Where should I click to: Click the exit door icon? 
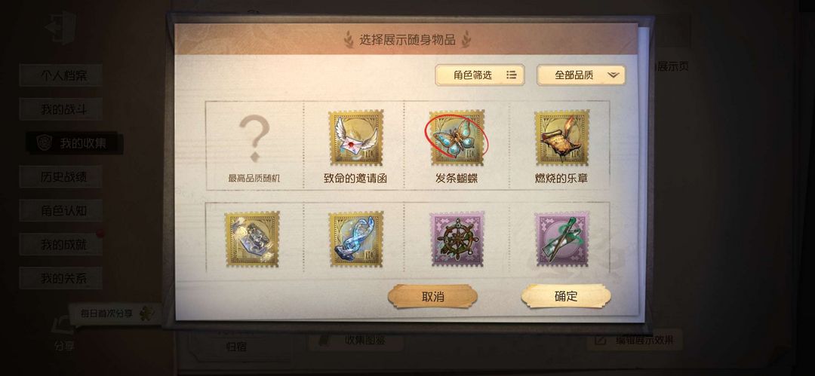coord(60,27)
